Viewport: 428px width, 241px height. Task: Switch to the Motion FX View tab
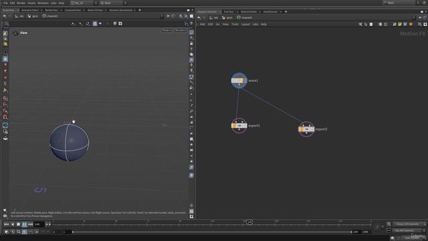[95, 10]
